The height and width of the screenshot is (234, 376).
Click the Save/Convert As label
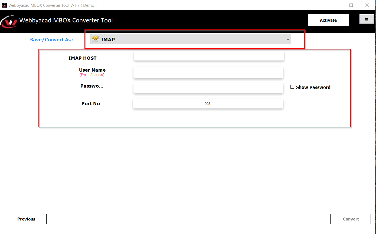coord(52,40)
